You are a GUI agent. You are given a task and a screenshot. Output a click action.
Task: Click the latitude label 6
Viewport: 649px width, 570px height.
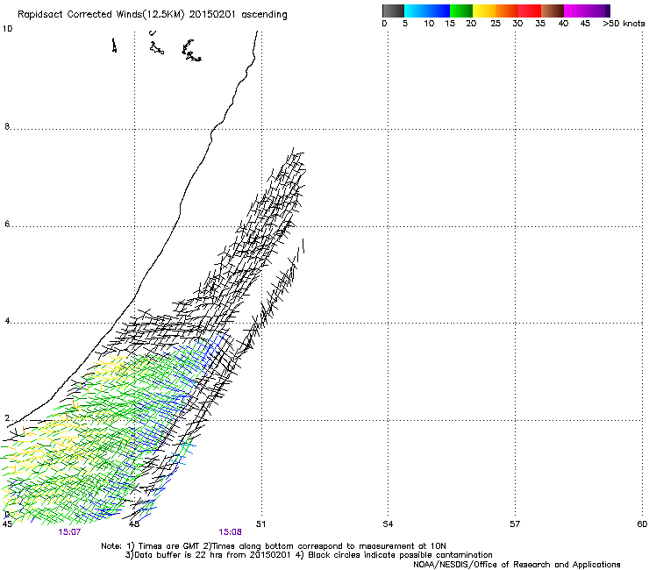point(7,224)
